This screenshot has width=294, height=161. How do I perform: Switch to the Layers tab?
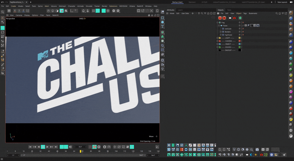[x=180, y=10]
